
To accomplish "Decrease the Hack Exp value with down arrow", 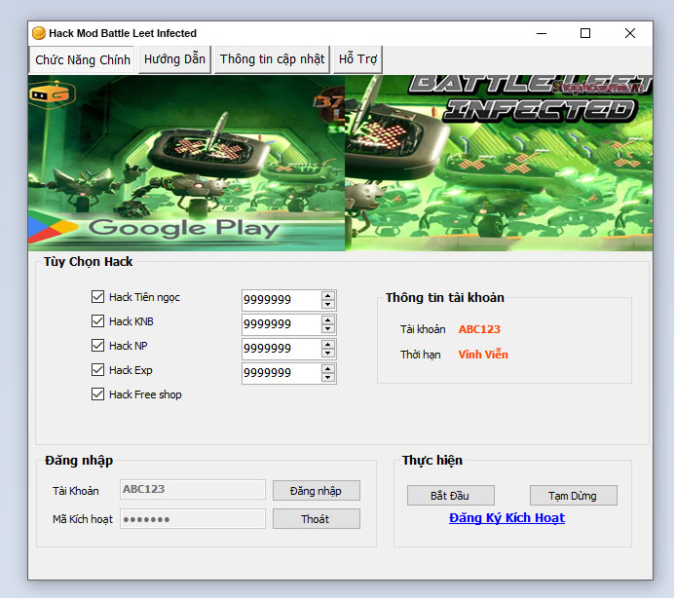I will pyautogui.click(x=328, y=378).
